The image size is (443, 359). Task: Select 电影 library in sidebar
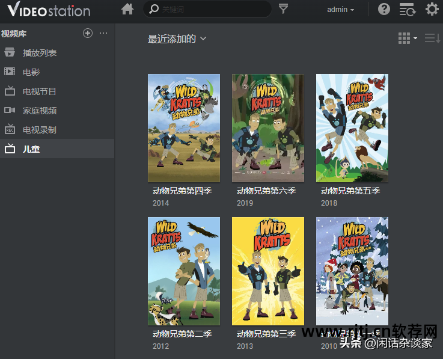(57, 72)
